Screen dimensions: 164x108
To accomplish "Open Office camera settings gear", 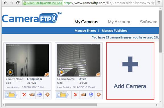I will [x=99, y=95].
